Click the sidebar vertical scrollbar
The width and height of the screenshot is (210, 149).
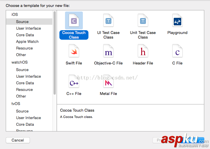(x=54, y=53)
